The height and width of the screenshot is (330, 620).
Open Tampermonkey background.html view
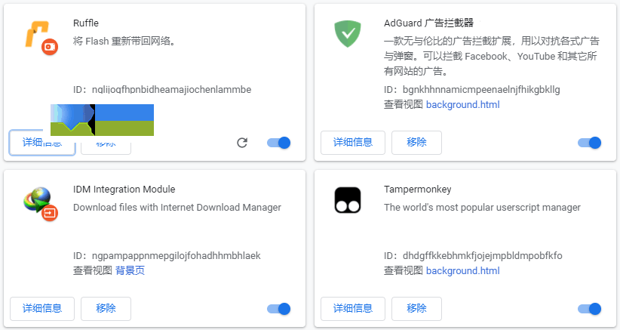pyautogui.click(x=462, y=270)
